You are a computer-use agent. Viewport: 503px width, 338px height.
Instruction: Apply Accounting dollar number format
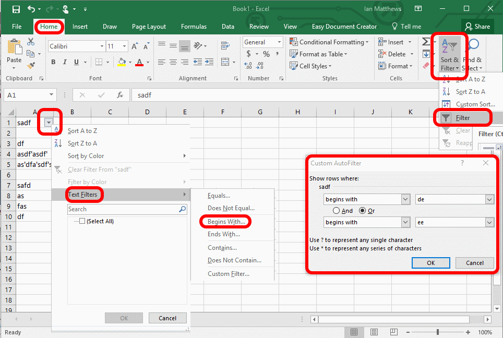point(248,54)
